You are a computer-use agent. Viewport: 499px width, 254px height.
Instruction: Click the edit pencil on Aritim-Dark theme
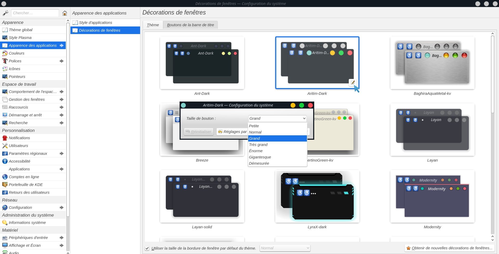pos(353,83)
